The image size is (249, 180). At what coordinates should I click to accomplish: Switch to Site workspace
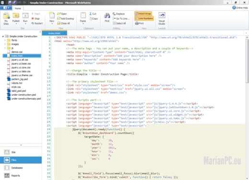click(x=21, y=152)
